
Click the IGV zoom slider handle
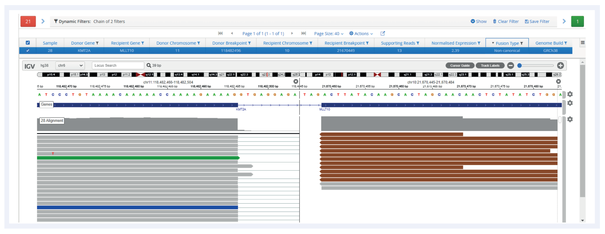519,65
